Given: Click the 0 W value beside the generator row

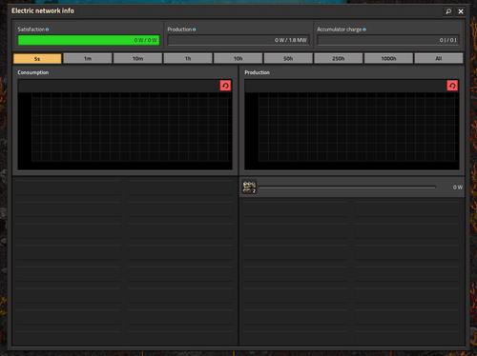Looking at the screenshot, I should [458, 188].
